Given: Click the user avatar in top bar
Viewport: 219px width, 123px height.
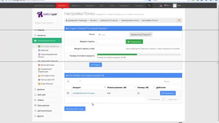Looking at the screenshot, I should (x=175, y=5).
